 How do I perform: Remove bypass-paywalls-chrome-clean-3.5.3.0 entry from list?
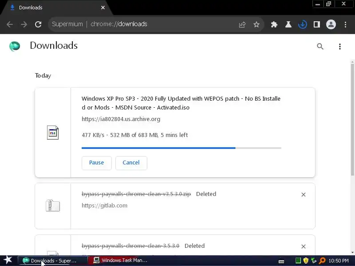click(304, 246)
